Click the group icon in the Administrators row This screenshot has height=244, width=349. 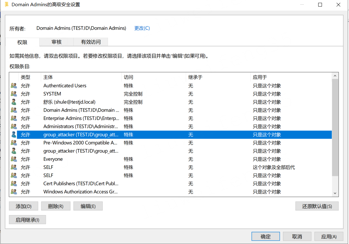(14, 126)
